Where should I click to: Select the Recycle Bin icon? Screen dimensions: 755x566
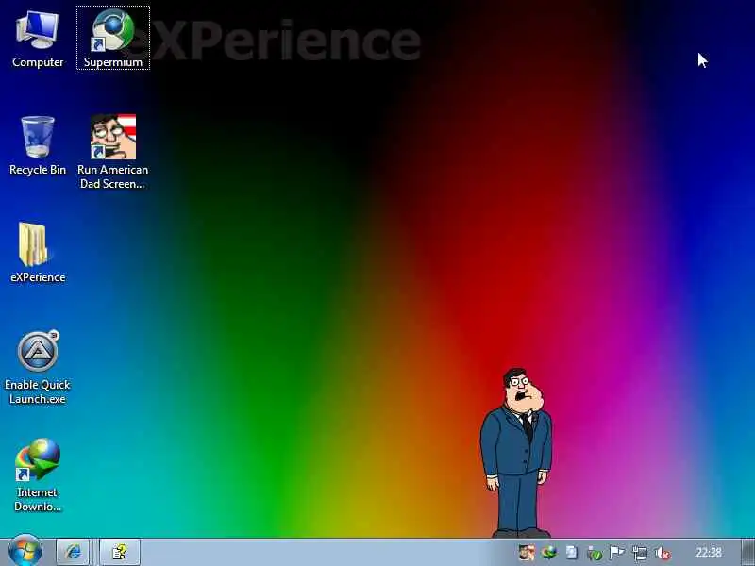(38, 146)
